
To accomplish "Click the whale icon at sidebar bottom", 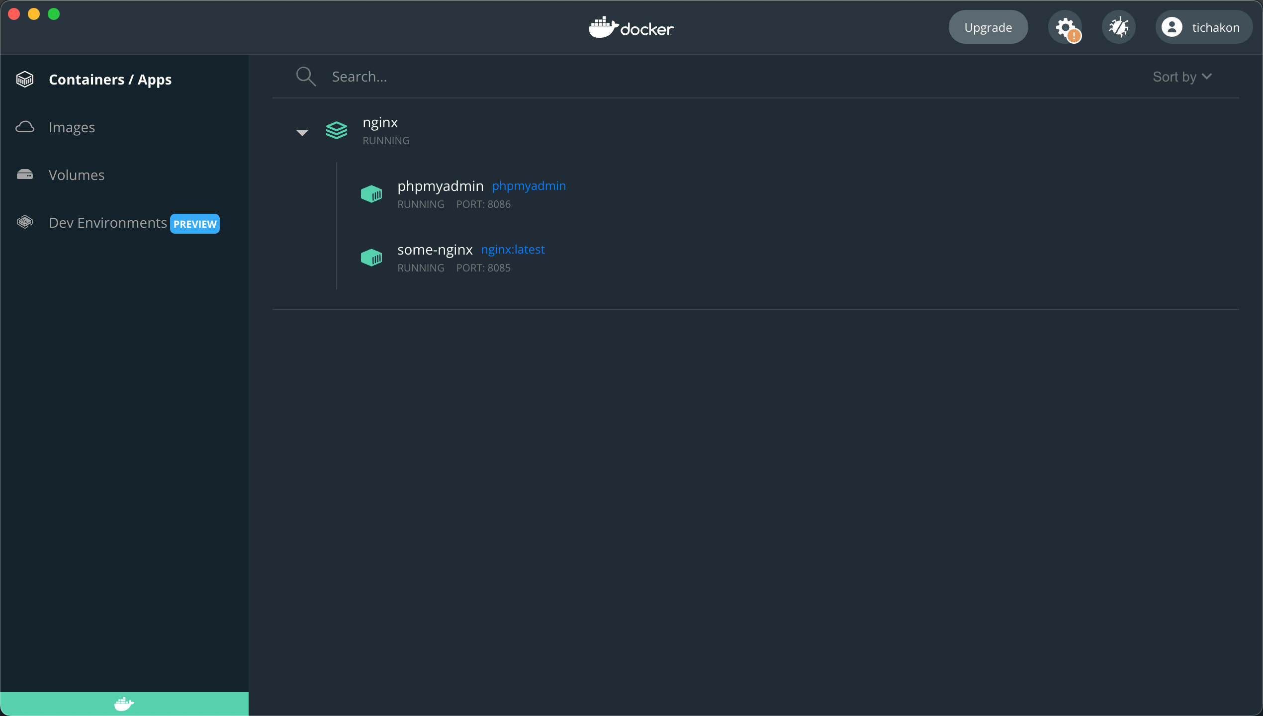I will pyautogui.click(x=124, y=704).
